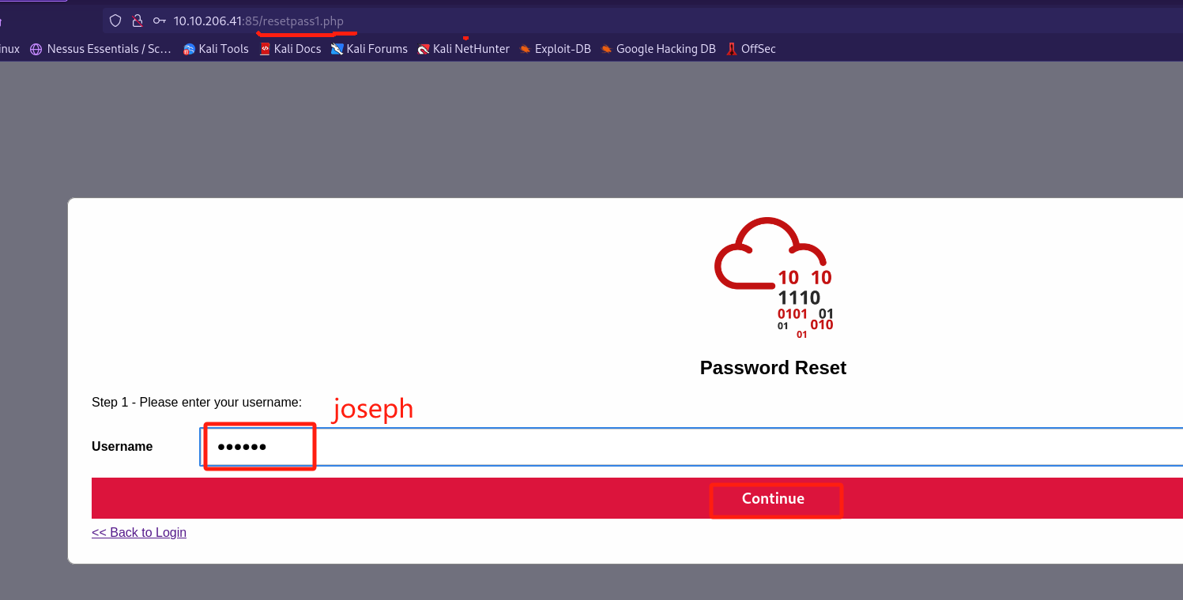
Task: Click the saved passwords key icon
Action: click(x=160, y=21)
